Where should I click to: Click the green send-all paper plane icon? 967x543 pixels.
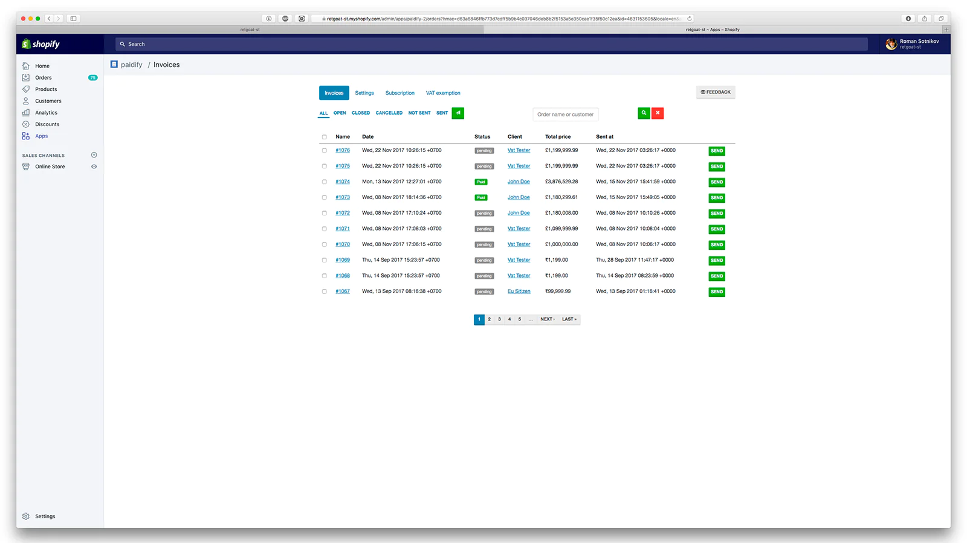[458, 113]
